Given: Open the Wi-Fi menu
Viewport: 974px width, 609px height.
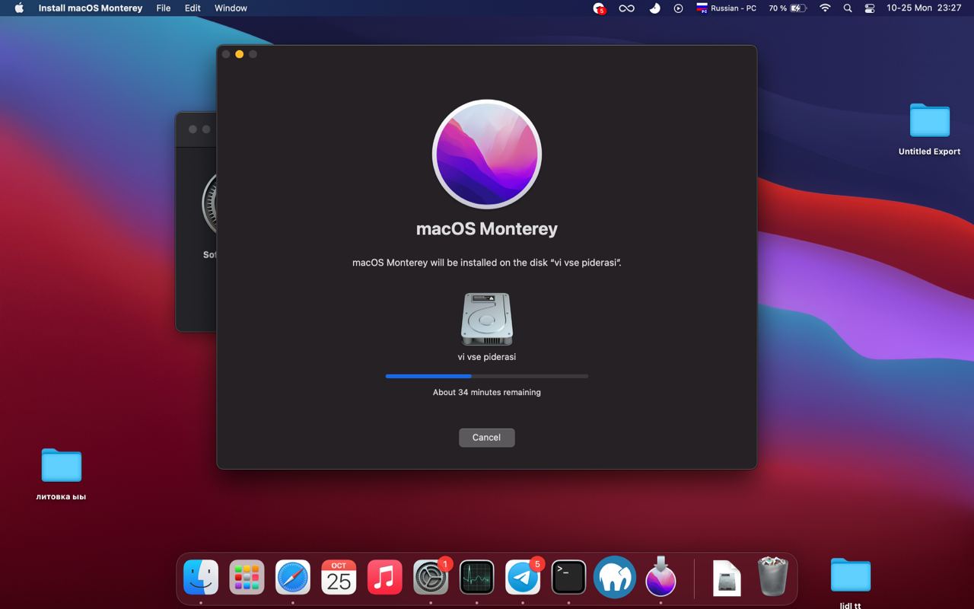Looking at the screenshot, I should (825, 8).
